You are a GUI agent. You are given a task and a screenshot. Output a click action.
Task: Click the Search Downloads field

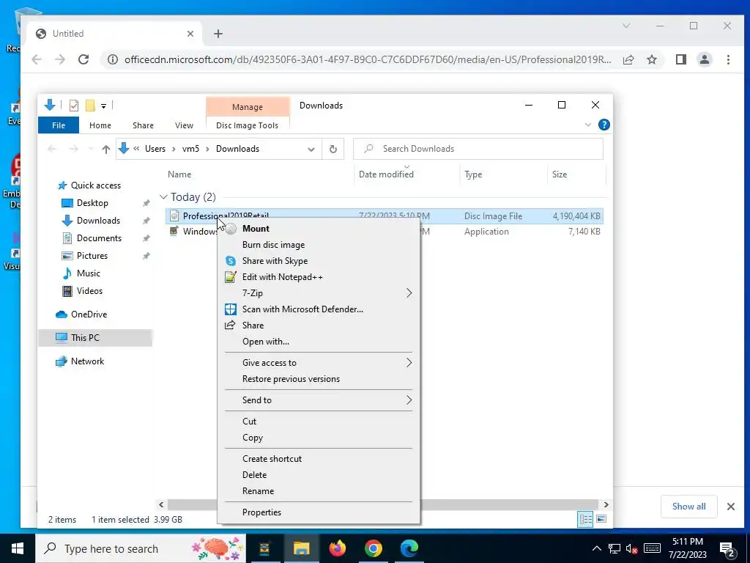(x=478, y=149)
